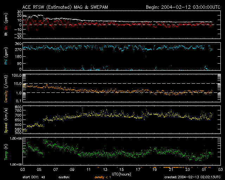Click the green Temp (K) axis label

pyautogui.click(x=5, y=152)
